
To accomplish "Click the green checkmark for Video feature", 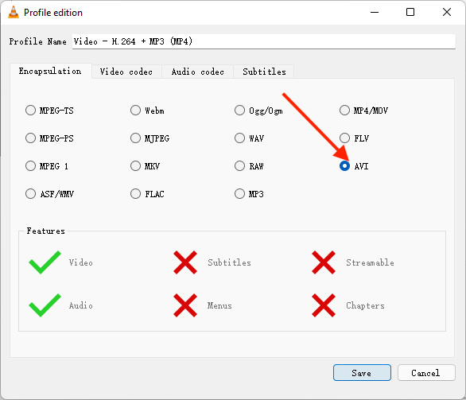I will [45, 262].
